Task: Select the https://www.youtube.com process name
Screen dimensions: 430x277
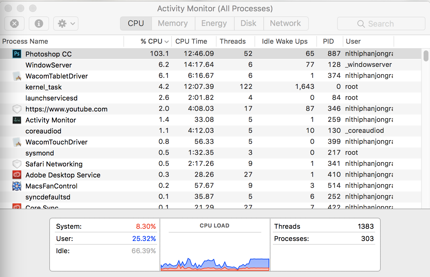Action: pyautogui.click(x=66, y=109)
